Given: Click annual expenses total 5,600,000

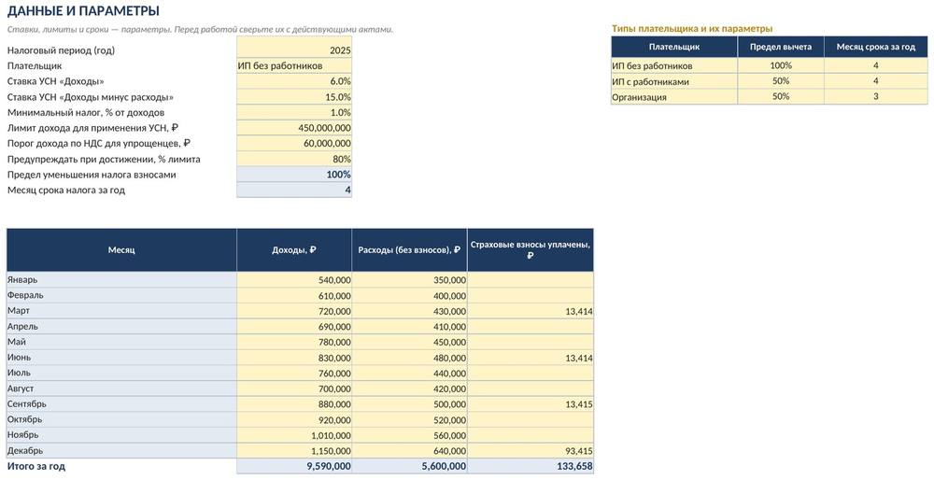Looking at the screenshot, I should [410, 466].
